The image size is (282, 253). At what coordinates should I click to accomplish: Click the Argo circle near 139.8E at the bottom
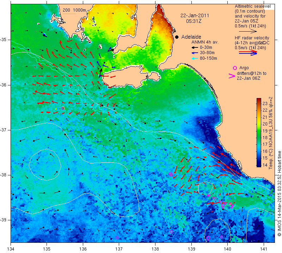point(222,237)
